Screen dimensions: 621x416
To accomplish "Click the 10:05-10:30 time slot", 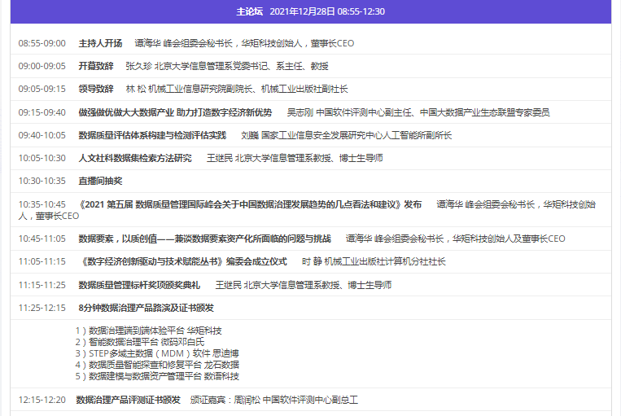I will pos(42,158).
